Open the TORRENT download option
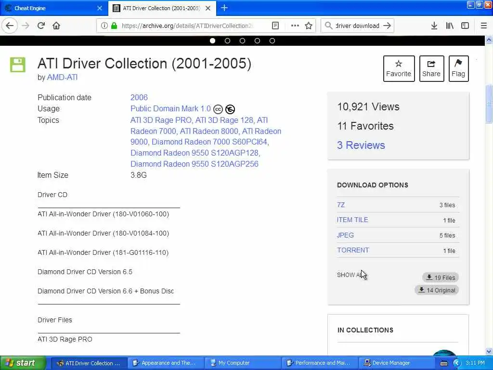This screenshot has width=493, height=370. [x=353, y=250]
